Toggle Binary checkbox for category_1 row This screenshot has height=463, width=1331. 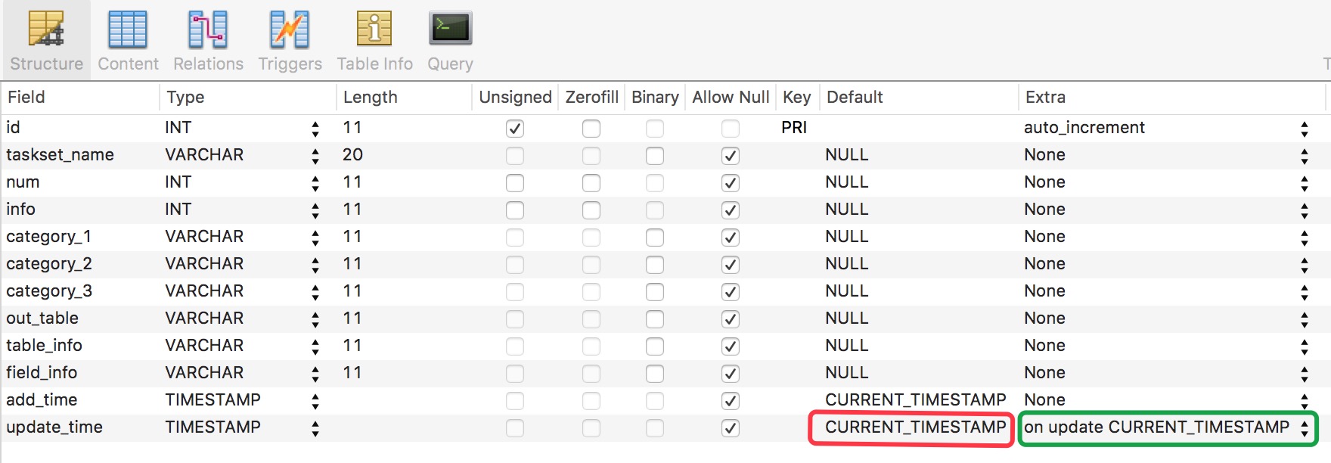655,238
